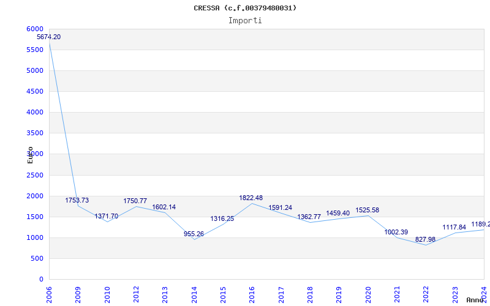Select the 2013 x-axis year label
Viewport: 490px width, 306px height.
tap(165, 295)
